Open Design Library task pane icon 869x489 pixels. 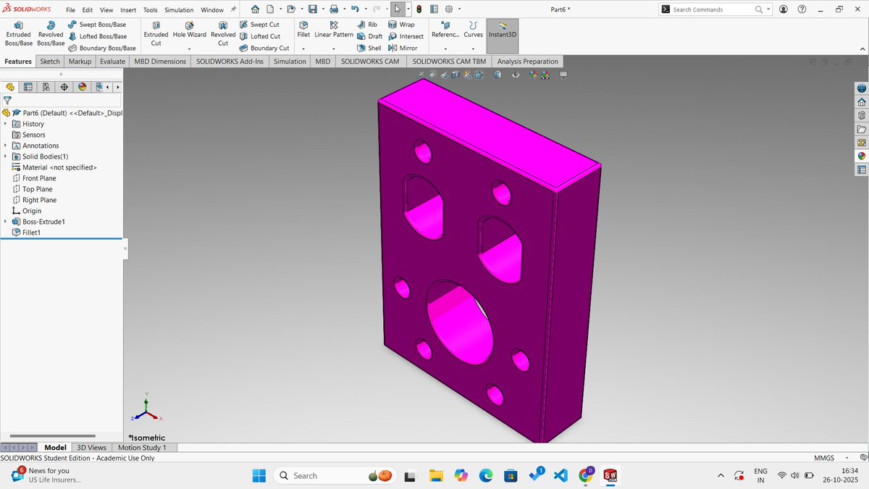pyautogui.click(x=862, y=115)
